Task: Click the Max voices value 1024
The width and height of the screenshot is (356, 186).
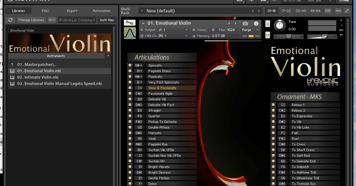Action: tap(231, 30)
